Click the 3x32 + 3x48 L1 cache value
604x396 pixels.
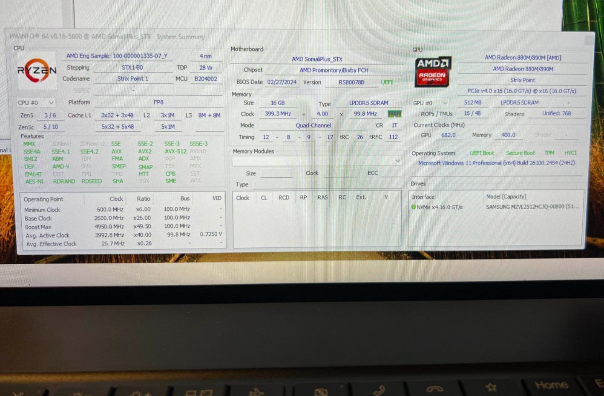tap(117, 116)
